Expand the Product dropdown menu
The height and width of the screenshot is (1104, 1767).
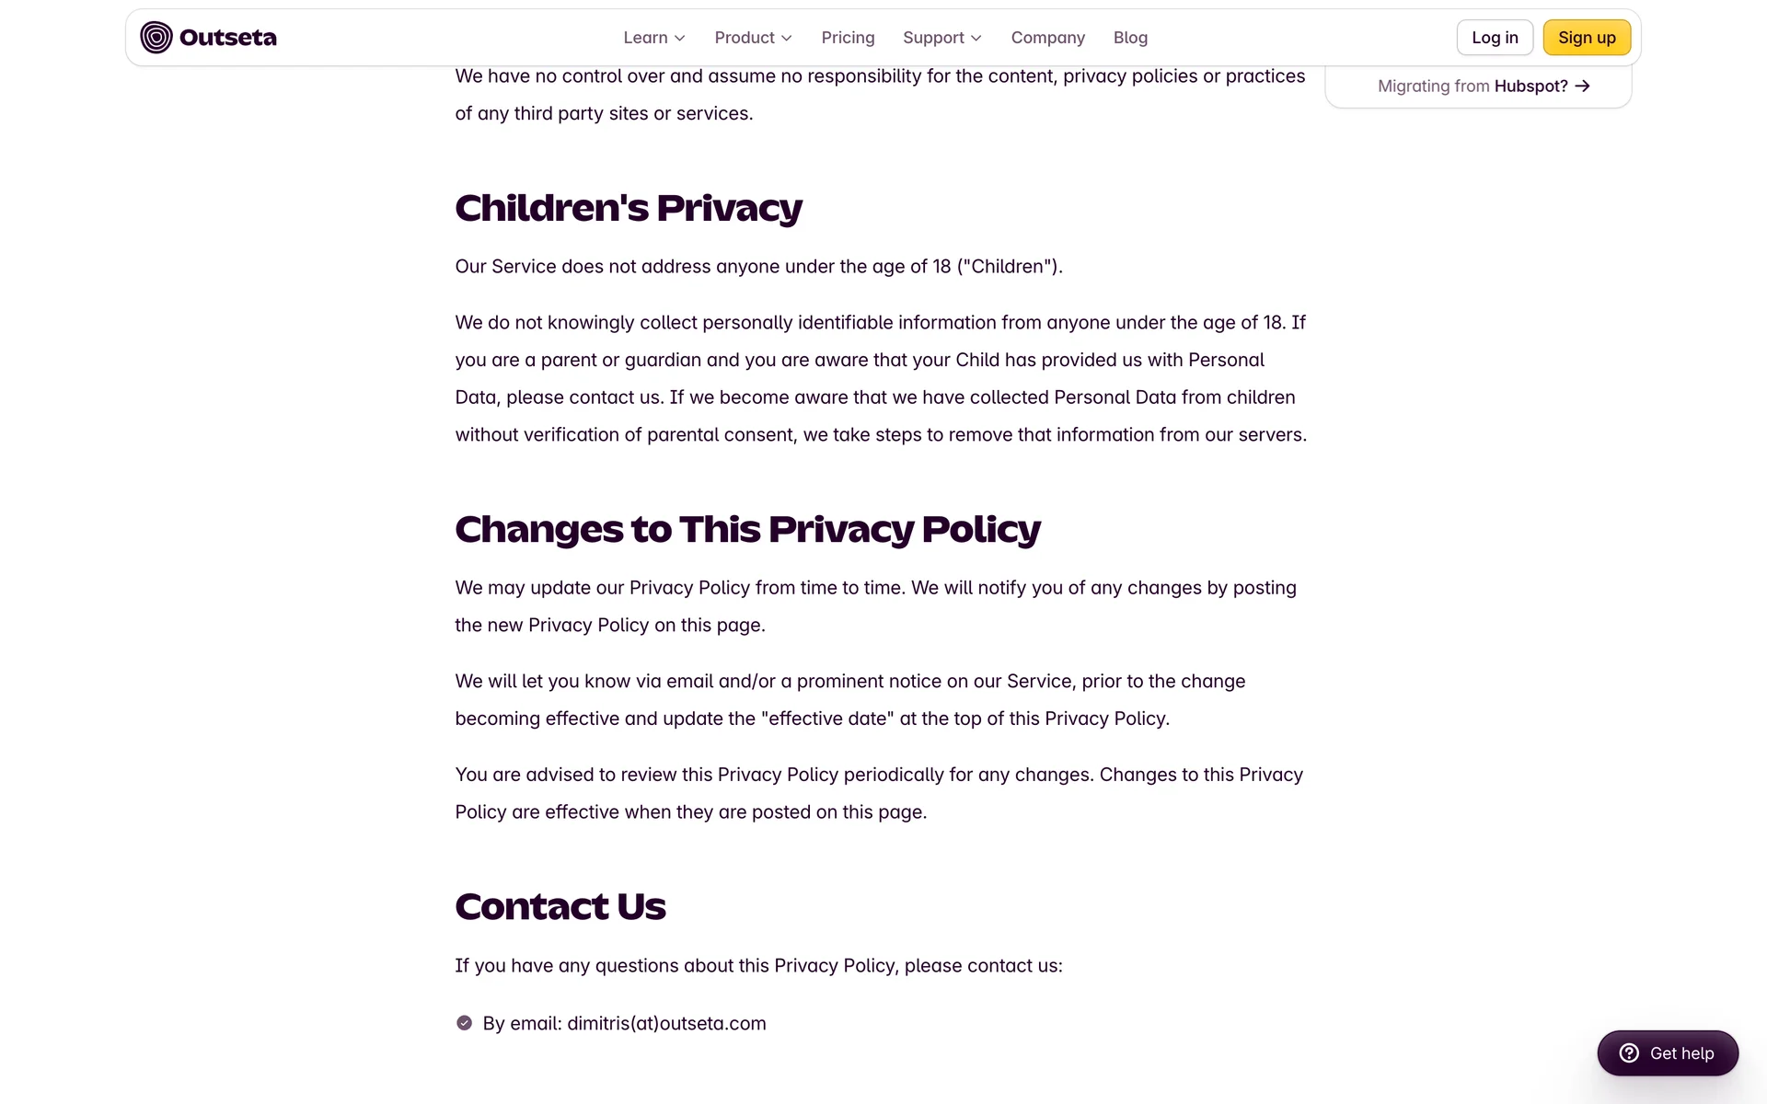745,38
